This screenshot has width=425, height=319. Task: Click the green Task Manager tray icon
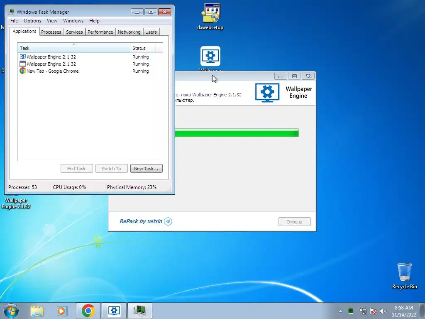coord(351,311)
